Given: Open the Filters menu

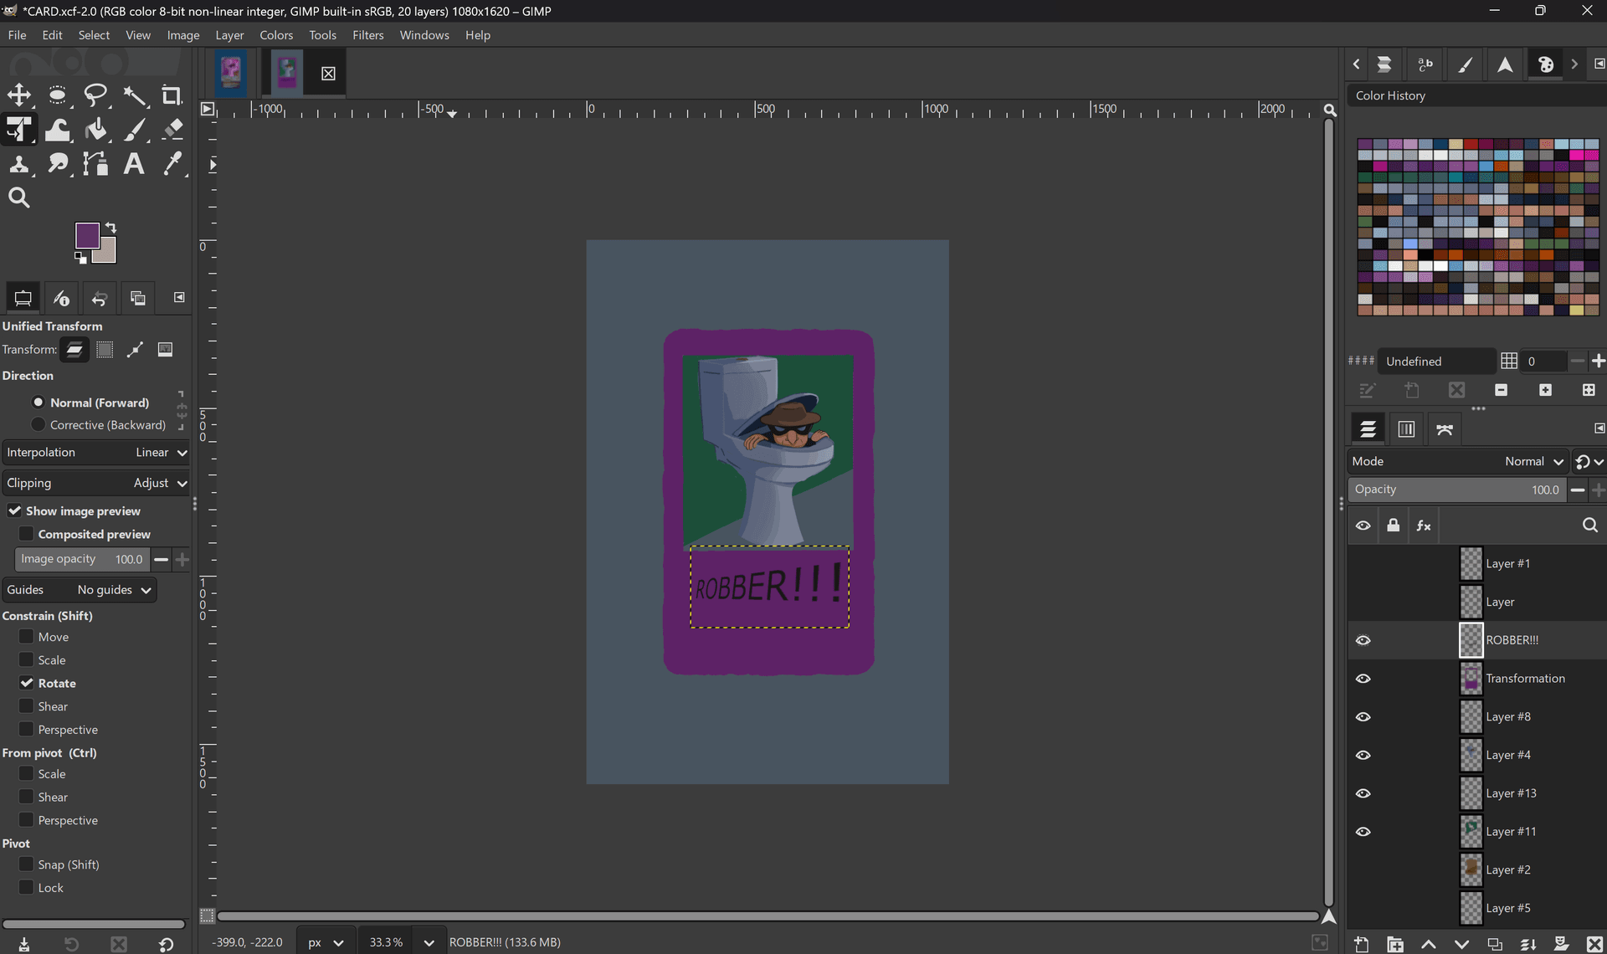Looking at the screenshot, I should (x=367, y=35).
